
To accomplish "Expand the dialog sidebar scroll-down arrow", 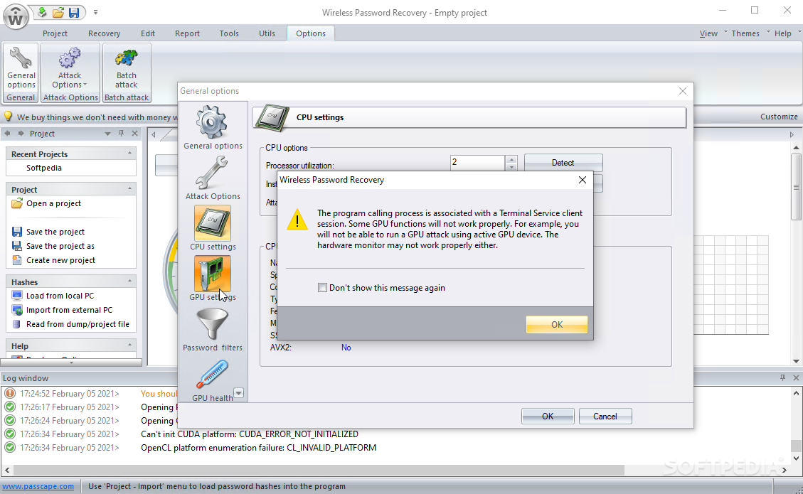I will 239,393.
